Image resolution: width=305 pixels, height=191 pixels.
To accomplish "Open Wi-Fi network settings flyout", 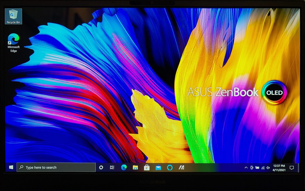I will [263, 168].
